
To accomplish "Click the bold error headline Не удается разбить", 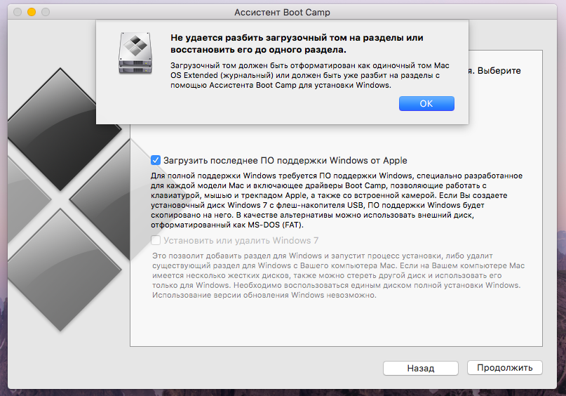I will pyautogui.click(x=297, y=44).
